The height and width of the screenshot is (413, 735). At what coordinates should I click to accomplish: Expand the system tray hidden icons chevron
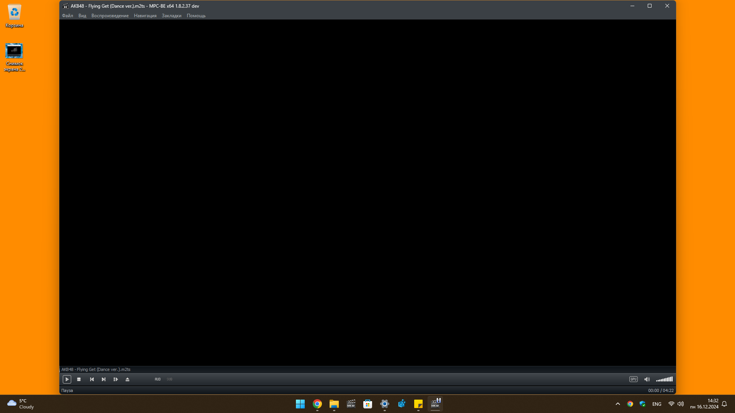[618, 404]
